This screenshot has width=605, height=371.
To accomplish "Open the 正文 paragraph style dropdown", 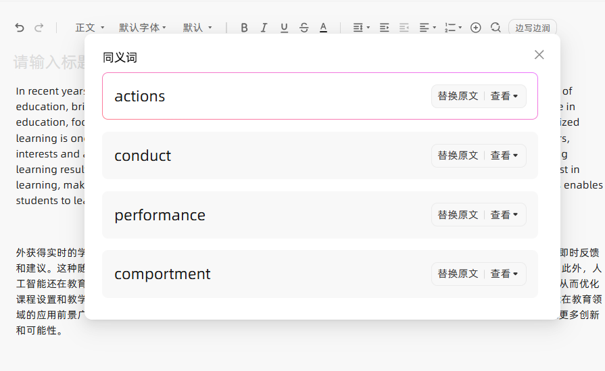I will tap(89, 28).
